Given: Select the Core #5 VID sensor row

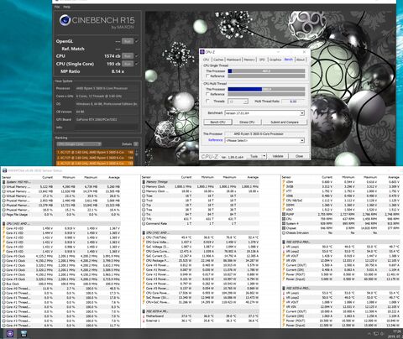Looking at the screenshot, I should (x=61, y=252).
